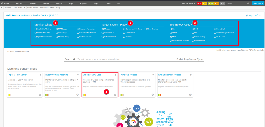Expand the Probe Device breadcrumb dropdown
Viewport: 265px width, 127px height.
coord(33,8)
